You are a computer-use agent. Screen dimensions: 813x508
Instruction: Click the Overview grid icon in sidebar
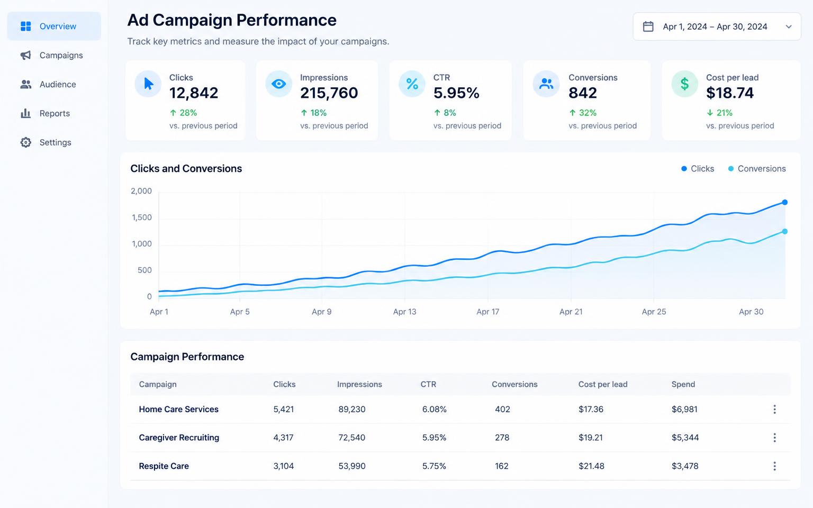[25, 26]
